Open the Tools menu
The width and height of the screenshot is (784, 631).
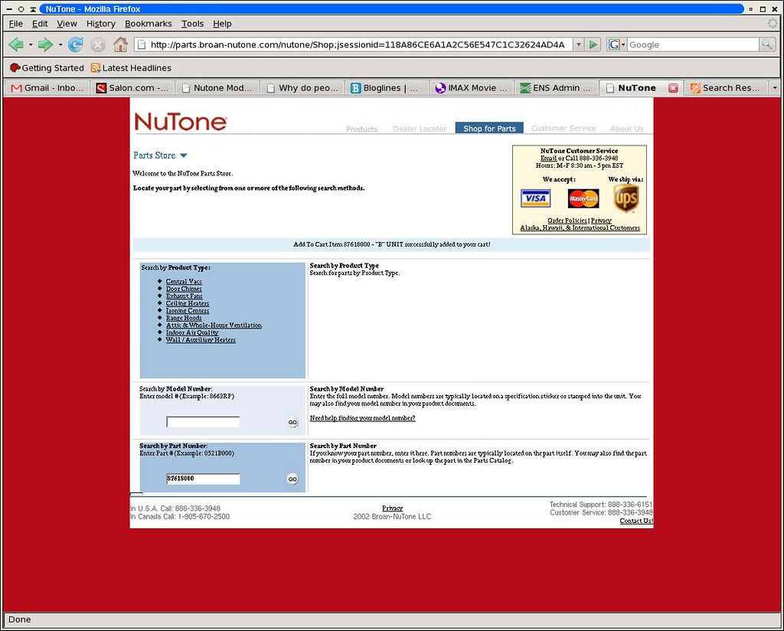(192, 24)
